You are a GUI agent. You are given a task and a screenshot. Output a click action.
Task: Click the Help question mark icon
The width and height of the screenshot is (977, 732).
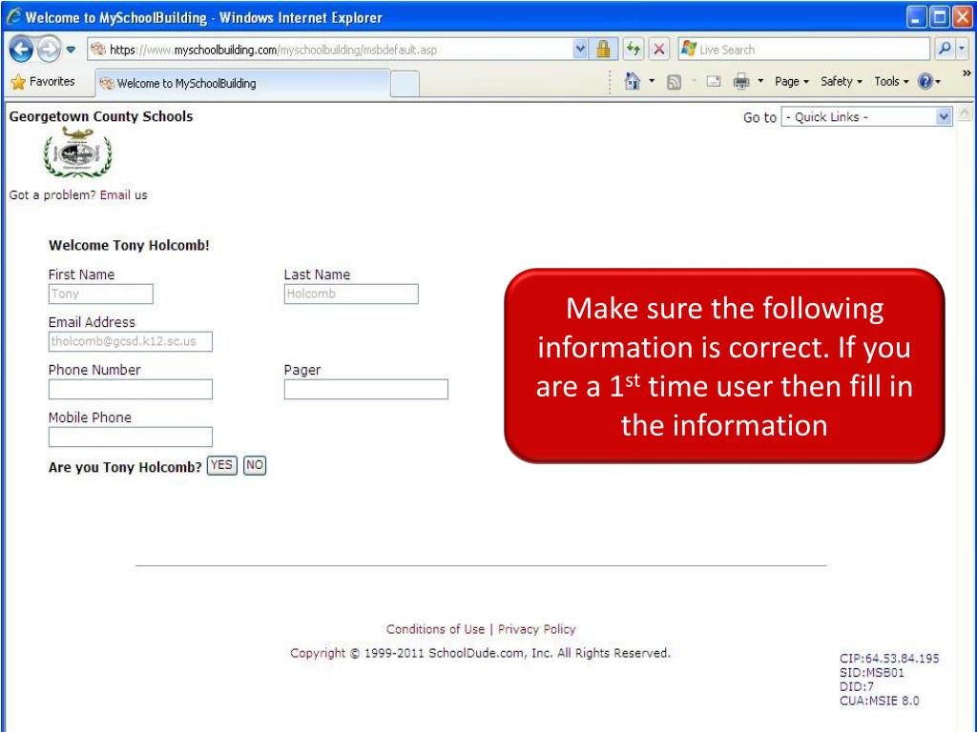[x=925, y=82]
